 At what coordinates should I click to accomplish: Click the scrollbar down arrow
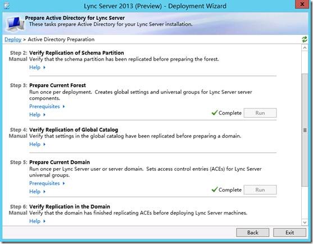(305, 222)
